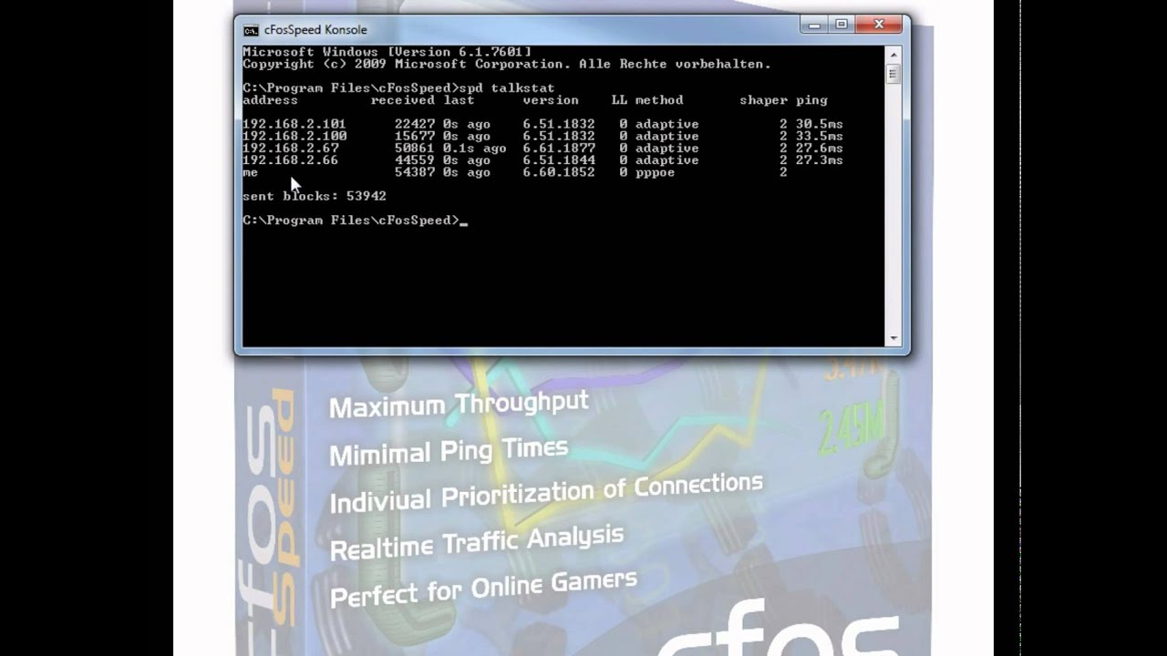Click the 'method' column header
The width and height of the screenshot is (1167, 656).
[659, 100]
